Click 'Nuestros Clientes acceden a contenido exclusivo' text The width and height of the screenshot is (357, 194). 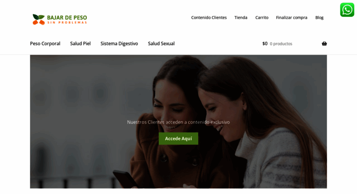click(178, 122)
